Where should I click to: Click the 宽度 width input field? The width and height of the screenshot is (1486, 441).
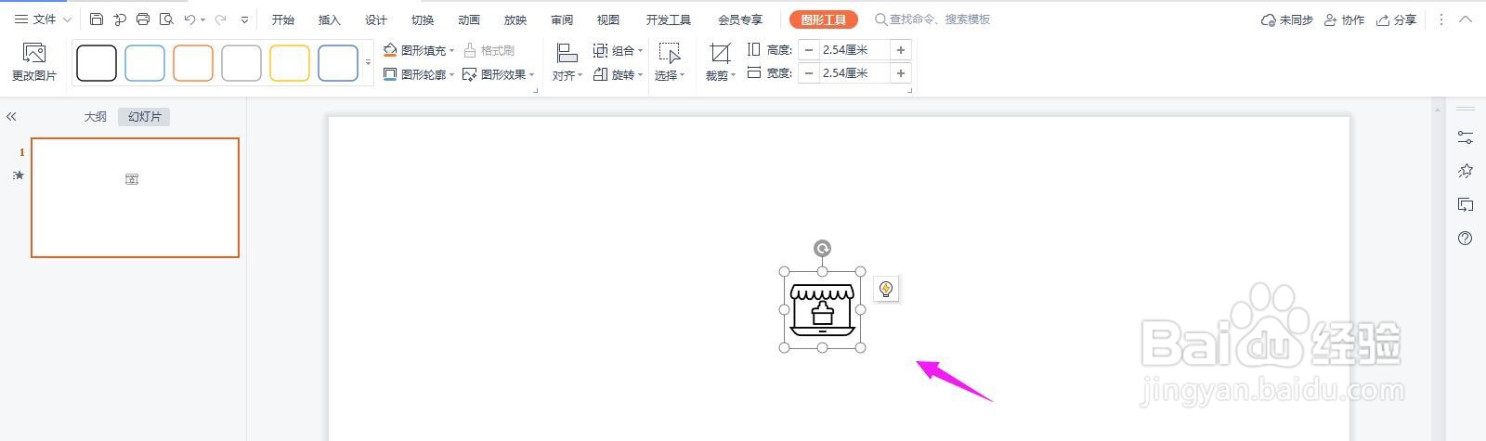[854, 73]
